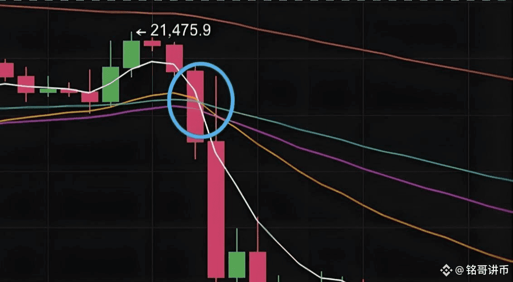The image size is (513, 282).
Task: Click the Binance logo watermark icon
Action: click(x=446, y=270)
